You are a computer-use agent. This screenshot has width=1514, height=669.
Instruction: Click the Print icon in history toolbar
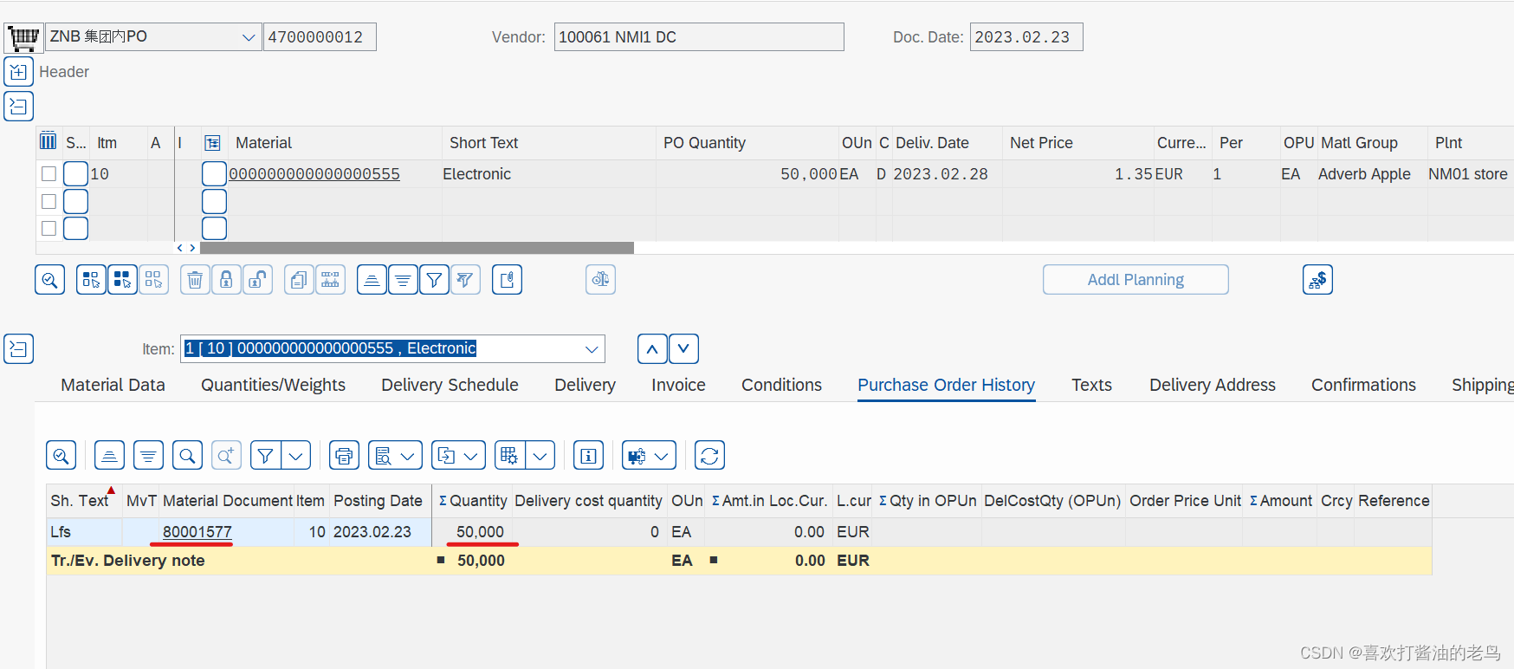344,456
